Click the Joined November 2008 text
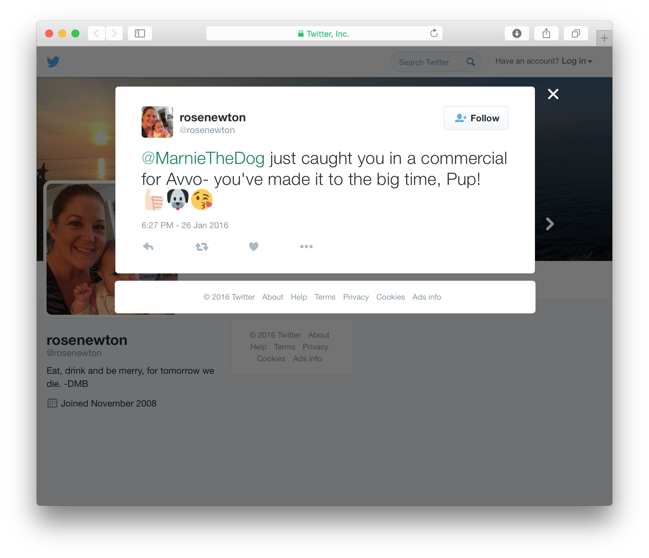 pos(108,404)
